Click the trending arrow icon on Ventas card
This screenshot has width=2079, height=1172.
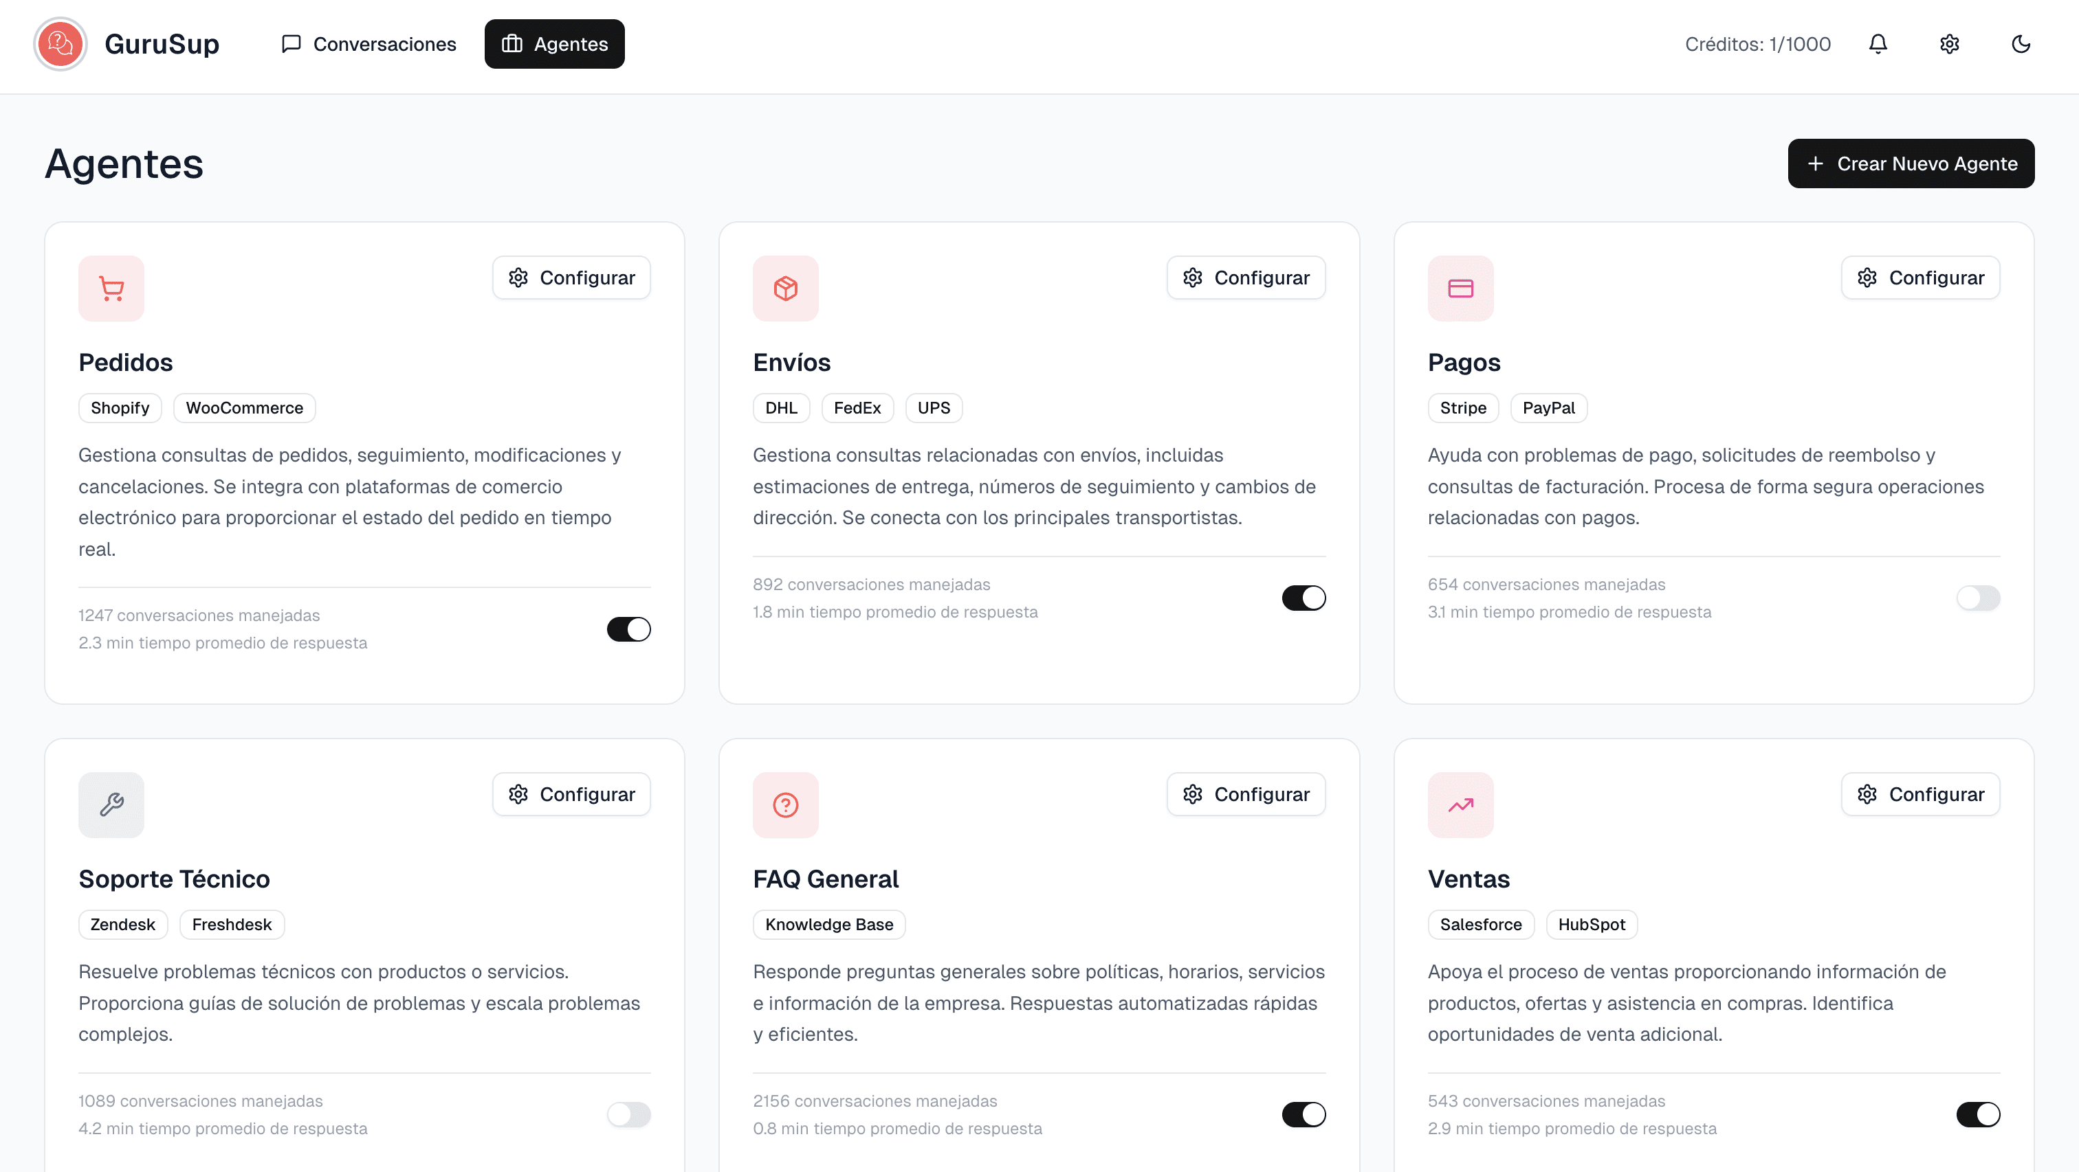click(1460, 804)
